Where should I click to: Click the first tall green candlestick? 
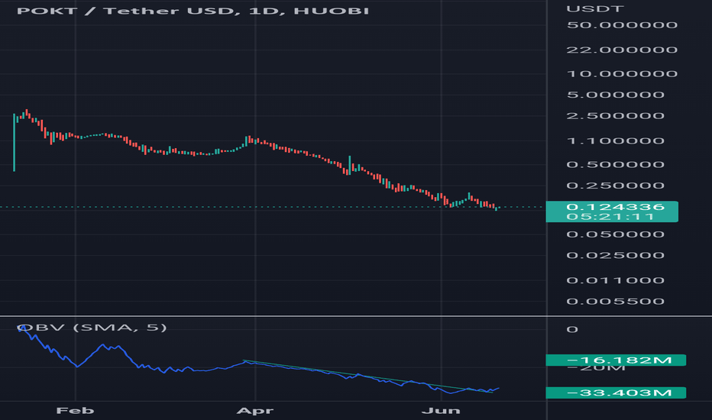click(x=14, y=142)
